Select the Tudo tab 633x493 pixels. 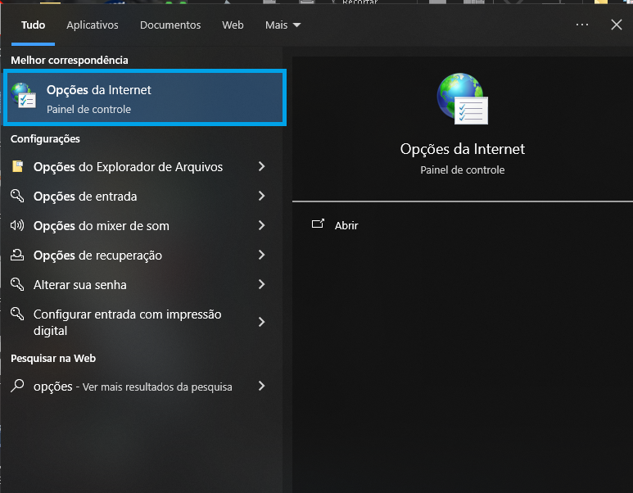(33, 25)
